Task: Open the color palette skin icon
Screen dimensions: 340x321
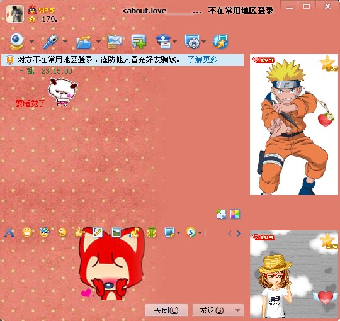Action: (x=235, y=214)
